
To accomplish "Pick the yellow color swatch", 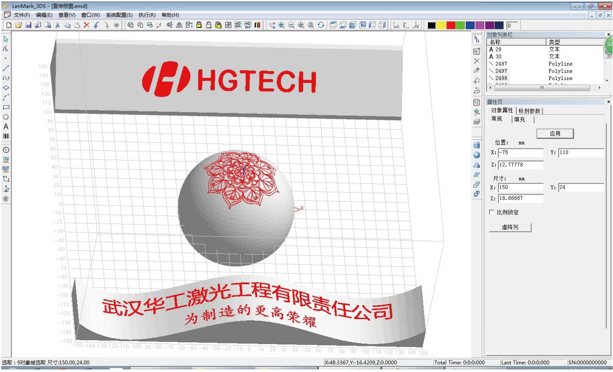I will click(441, 25).
